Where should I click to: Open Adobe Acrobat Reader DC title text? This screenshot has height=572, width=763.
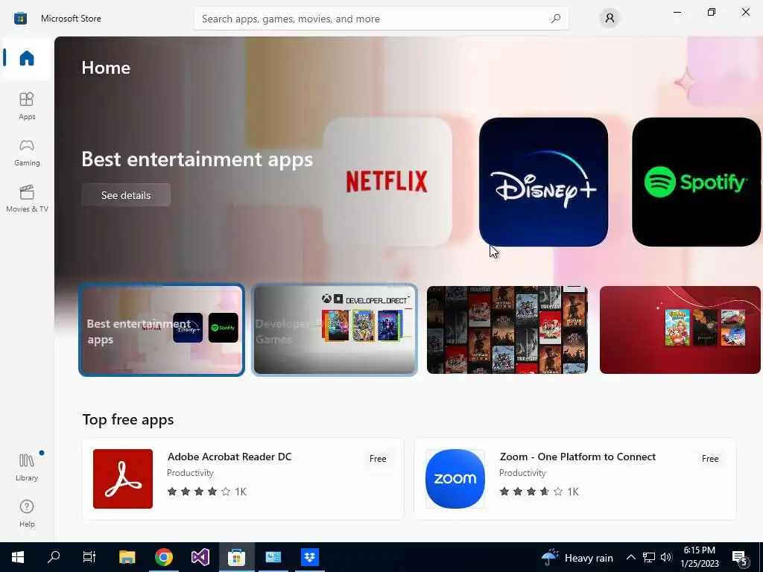pyautogui.click(x=229, y=457)
